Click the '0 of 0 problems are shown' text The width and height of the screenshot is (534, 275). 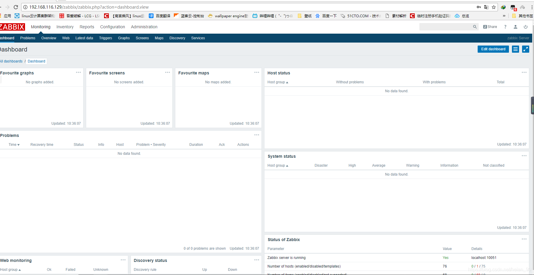[x=205, y=249]
